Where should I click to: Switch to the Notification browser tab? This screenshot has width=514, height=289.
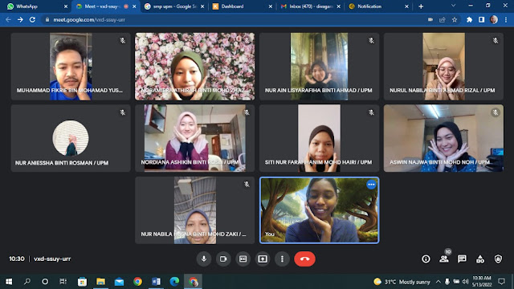[378, 6]
